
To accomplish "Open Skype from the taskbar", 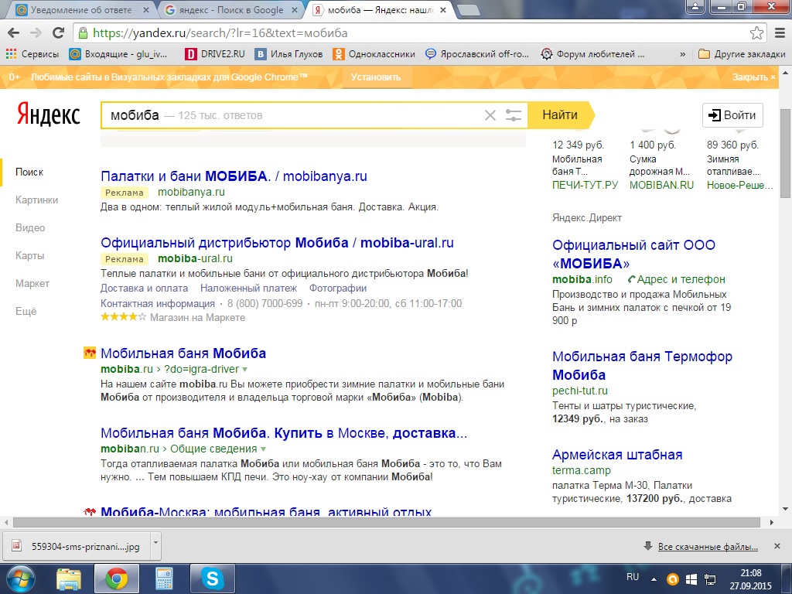I will [x=212, y=579].
